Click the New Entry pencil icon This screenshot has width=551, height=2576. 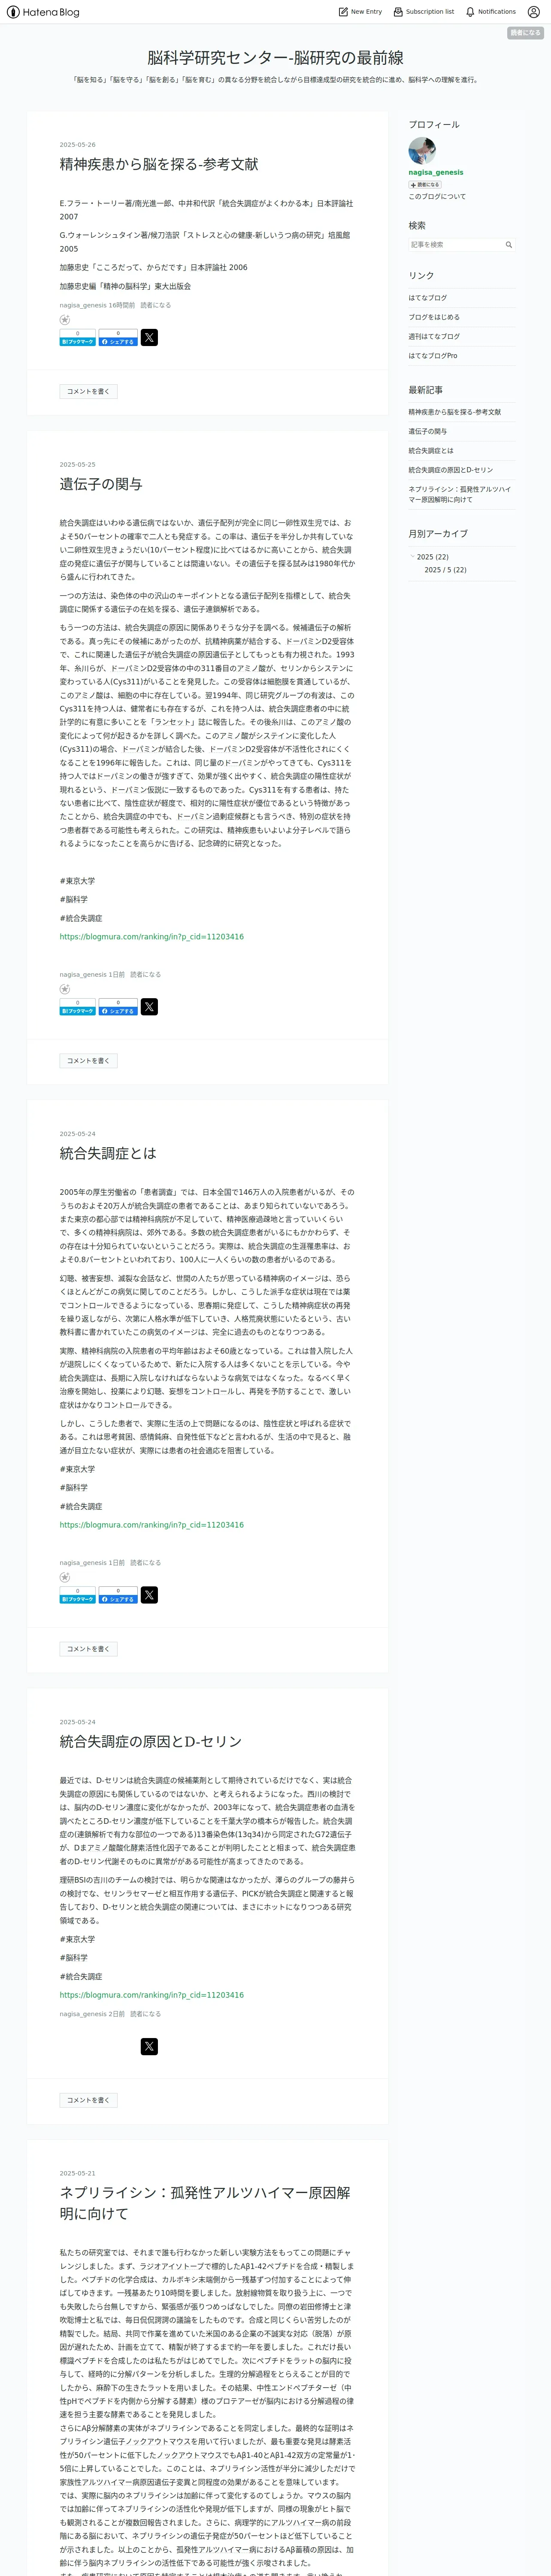coord(343,12)
